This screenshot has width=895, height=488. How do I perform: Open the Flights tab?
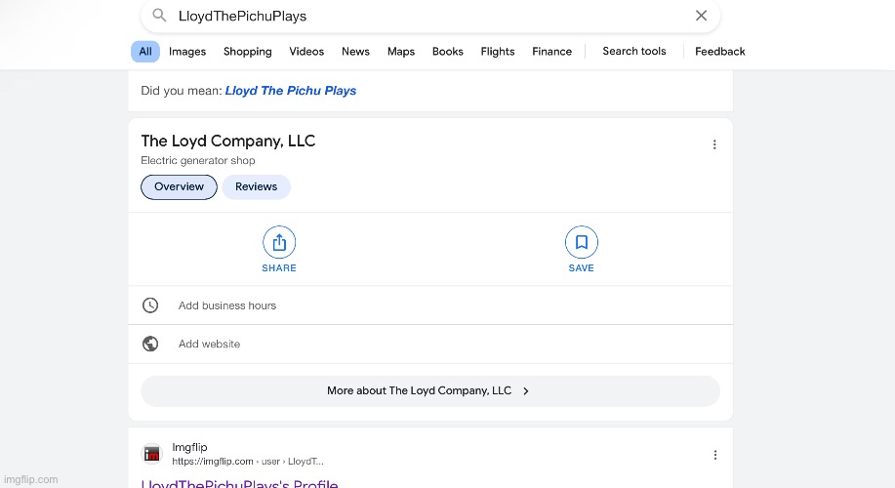(x=498, y=52)
